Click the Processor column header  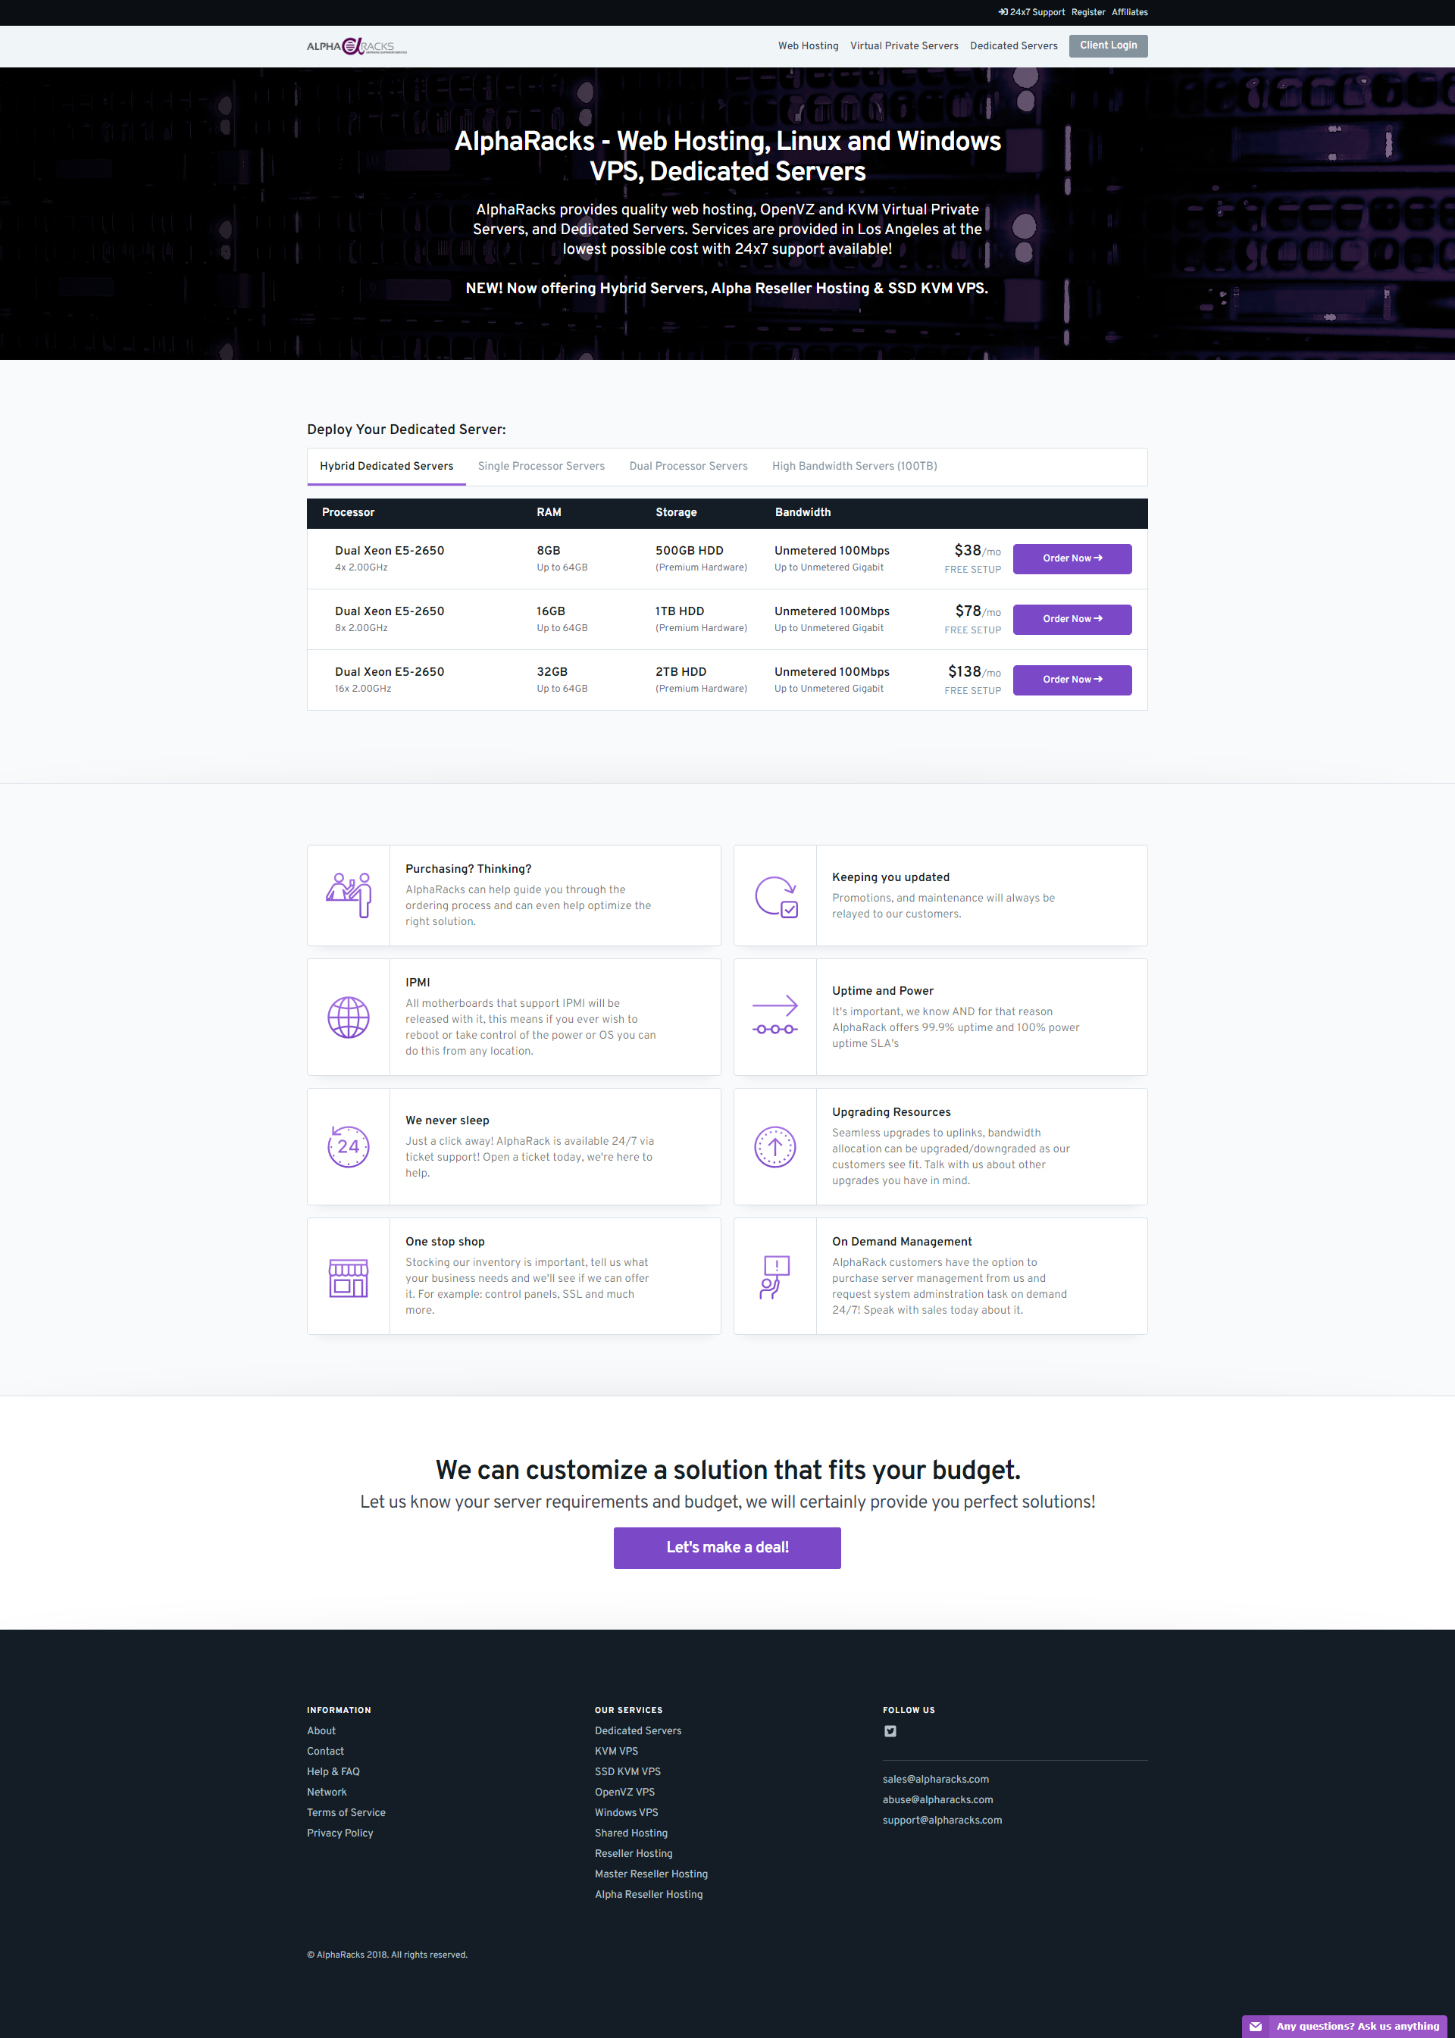(348, 512)
